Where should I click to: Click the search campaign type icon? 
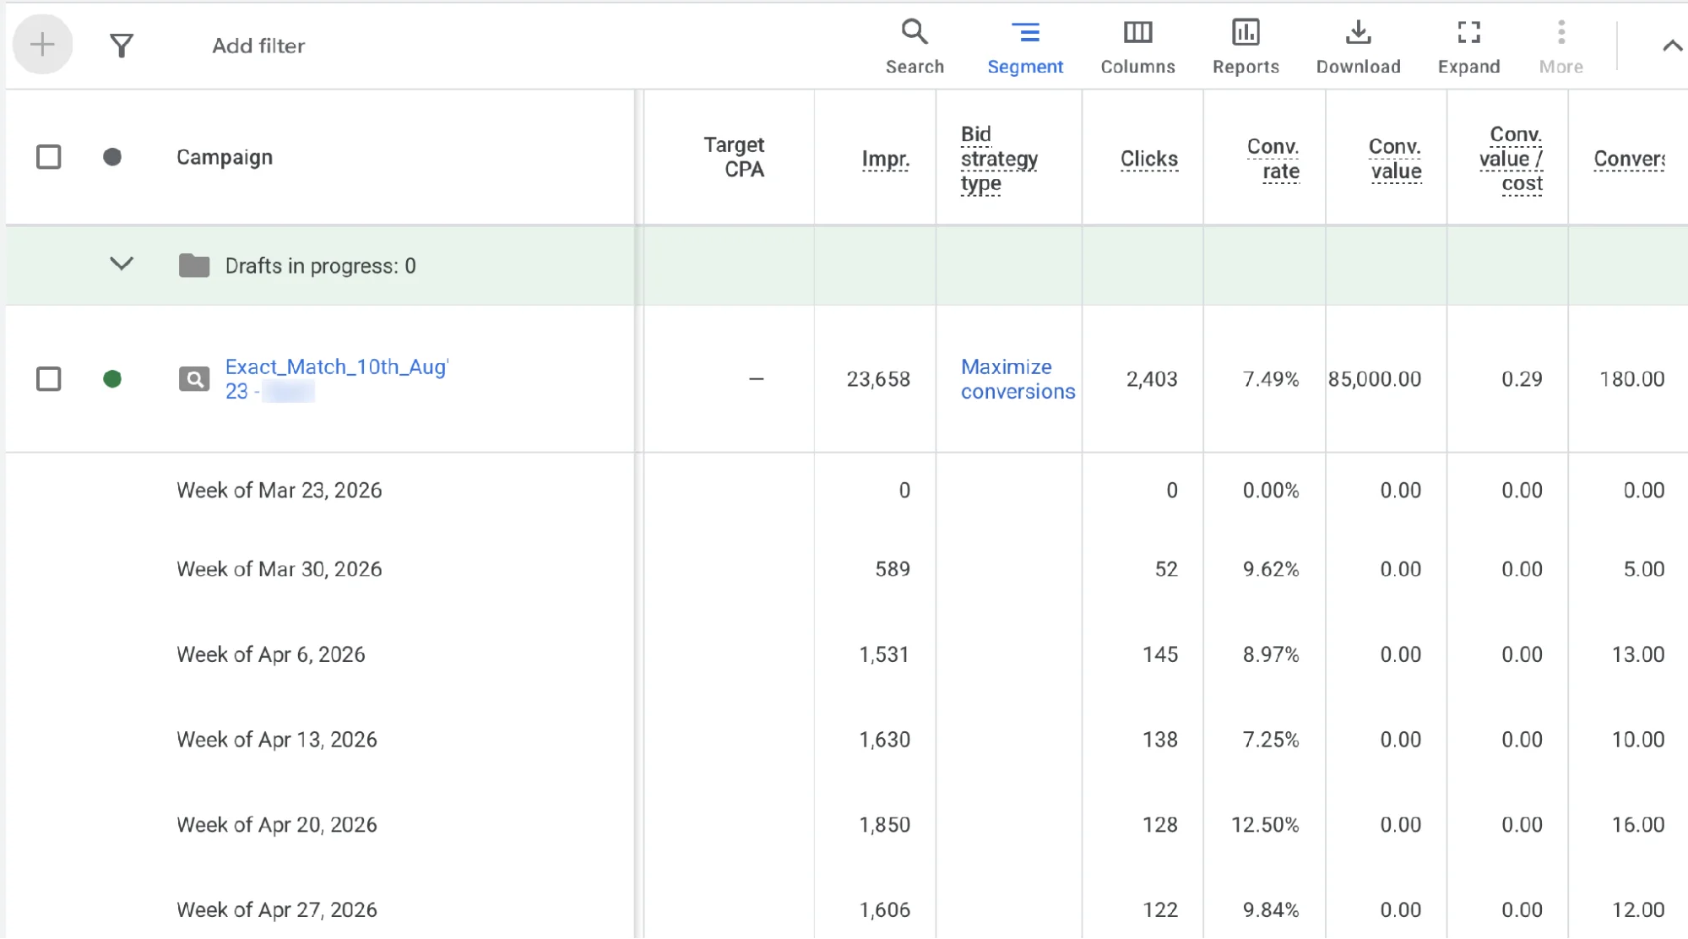coord(194,379)
